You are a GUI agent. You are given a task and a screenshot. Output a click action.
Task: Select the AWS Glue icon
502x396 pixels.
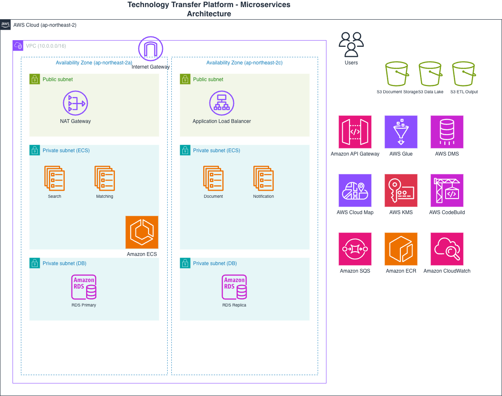[401, 132]
